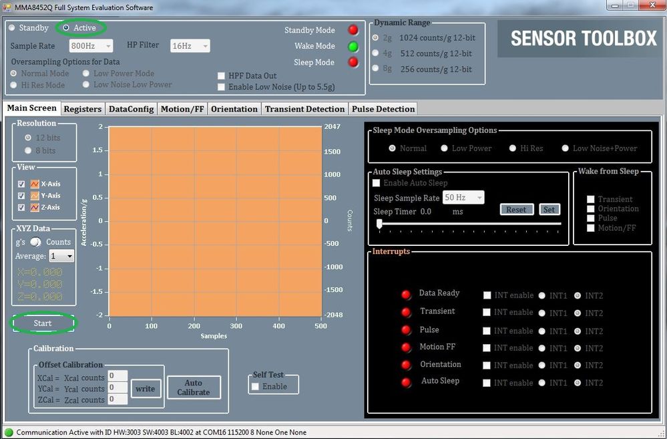Select Hi Res Mode oversampling option
This screenshot has width=667, height=439.
pyautogui.click(x=13, y=85)
